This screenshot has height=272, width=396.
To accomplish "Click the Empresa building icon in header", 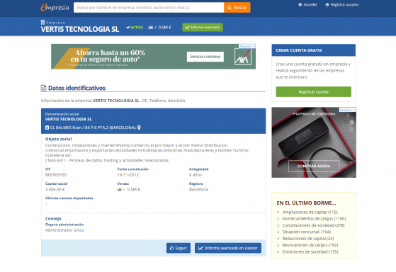I will tap(43, 22).
